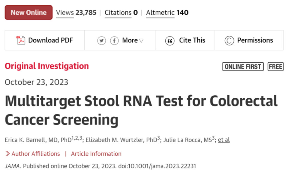The height and width of the screenshot is (173, 288).
Task: Open the Altmetric score details
Action: coord(167,13)
